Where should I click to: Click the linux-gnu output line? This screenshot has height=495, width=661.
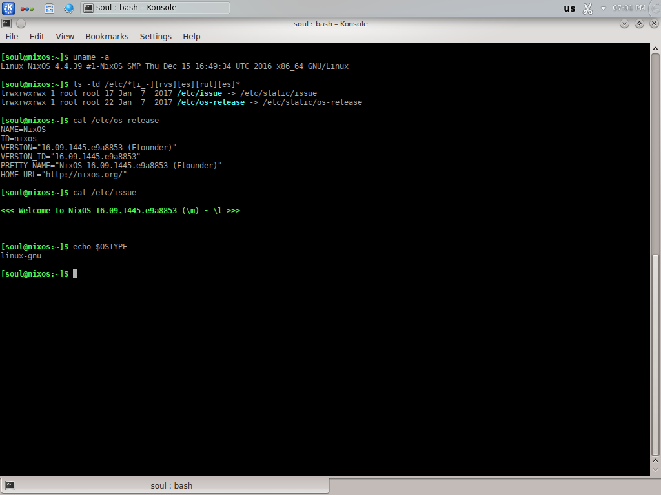pyautogui.click(x=21, y=256)
